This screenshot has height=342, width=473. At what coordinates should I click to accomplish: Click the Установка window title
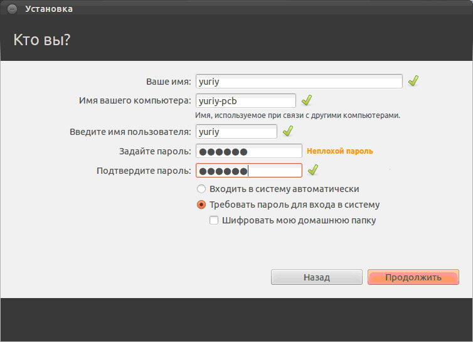49,9
